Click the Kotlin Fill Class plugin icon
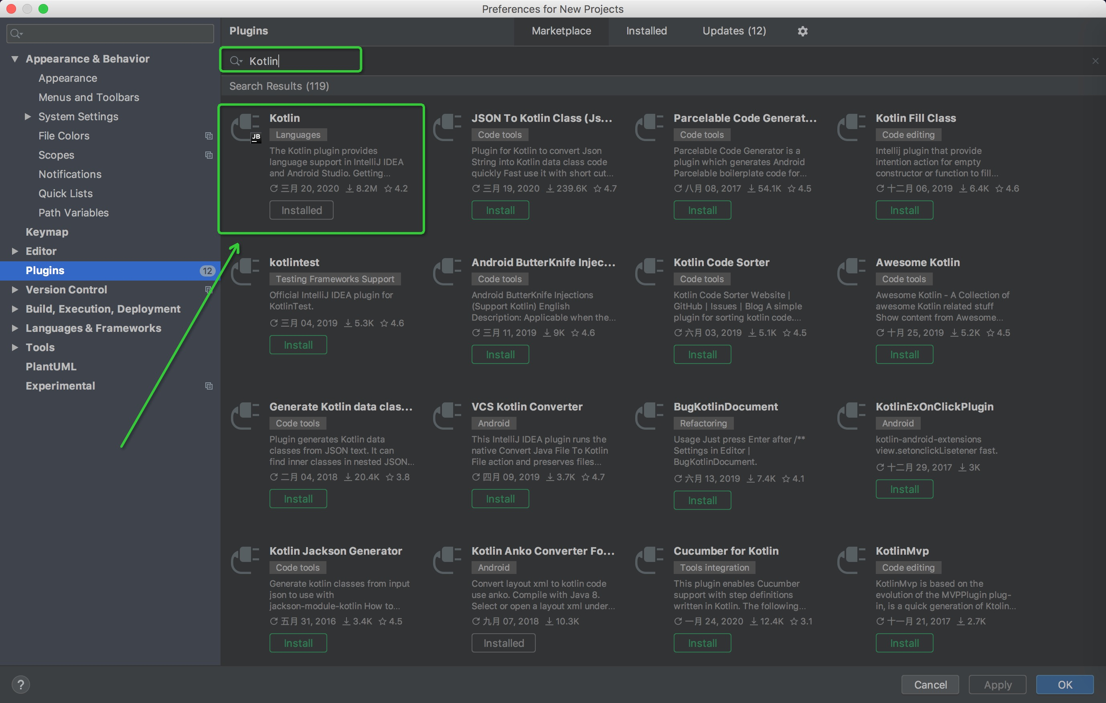 [x=851, y=127]
